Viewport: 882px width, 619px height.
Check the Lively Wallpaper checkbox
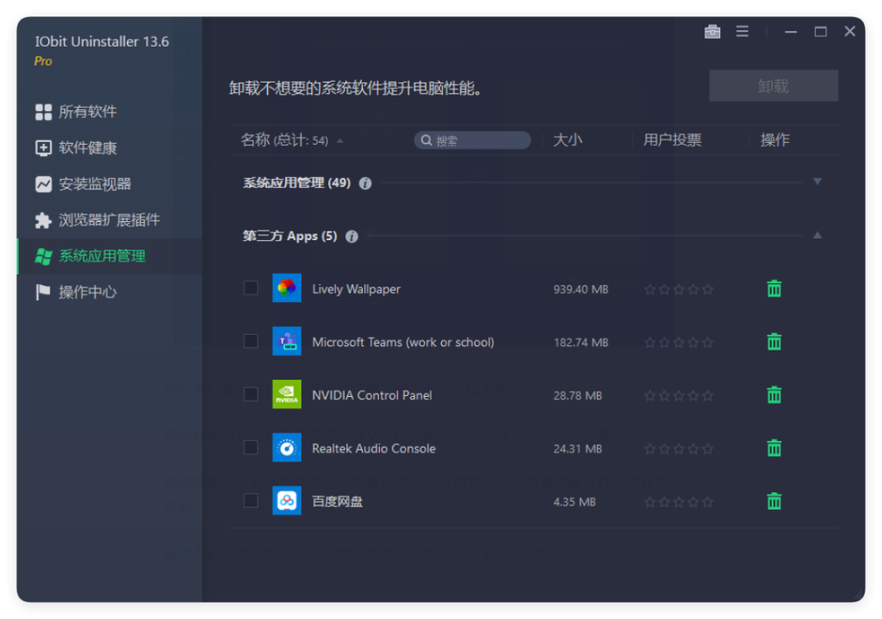[x=251, y=288]
